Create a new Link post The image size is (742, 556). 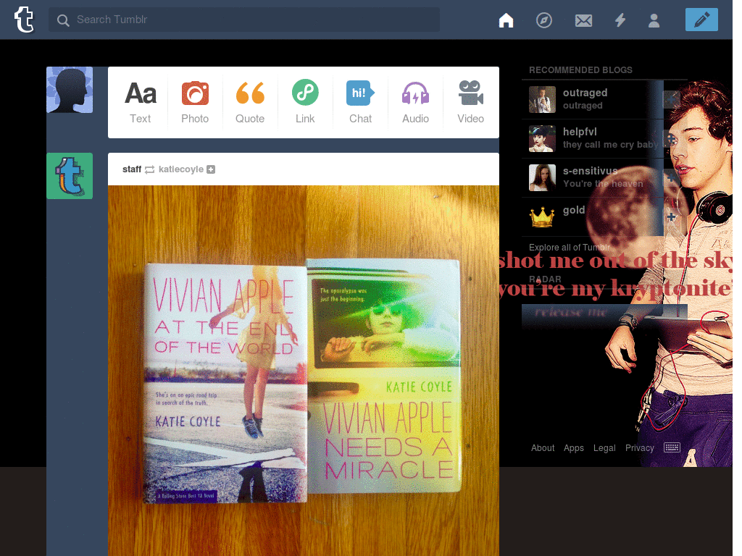(305, 102)
